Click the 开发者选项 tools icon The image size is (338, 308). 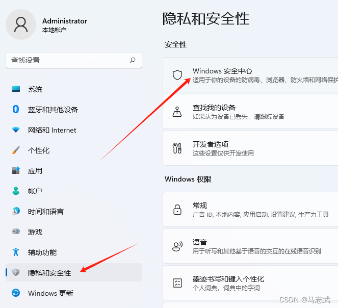[x=177, y=148]
